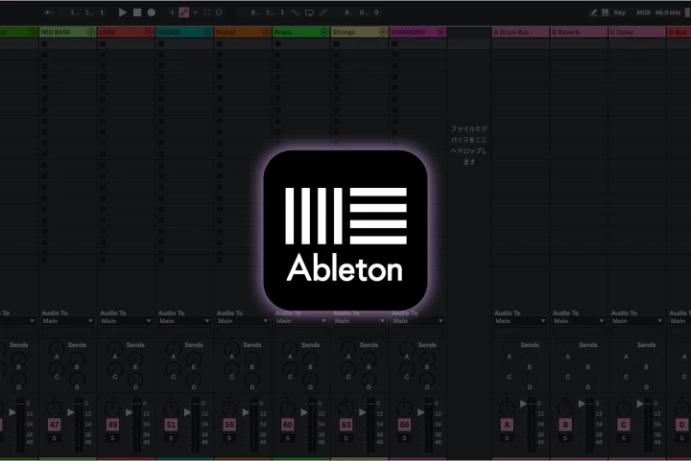Toggle the Follow arrow icon in transport
Viewport: 691px width, 461px height.
[x=49, y=12]
